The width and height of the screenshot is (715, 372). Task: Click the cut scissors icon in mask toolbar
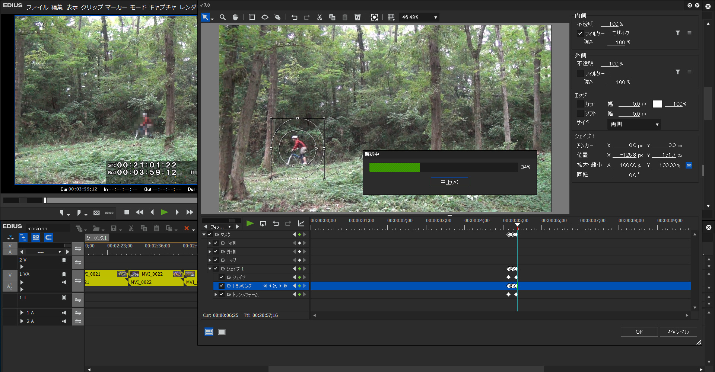(320, 17)
